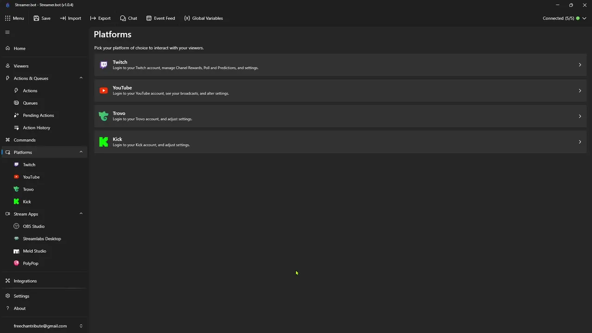The width and height of the screenshot is (592, 333).
Task: Open the Connected (5/5) status dropdown
Action: click(x=565, y=18)
